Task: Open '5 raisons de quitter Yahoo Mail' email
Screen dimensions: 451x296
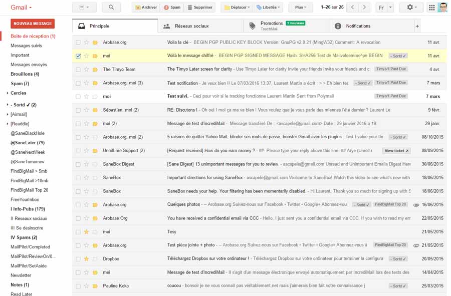Action: (x=260, y=137)
